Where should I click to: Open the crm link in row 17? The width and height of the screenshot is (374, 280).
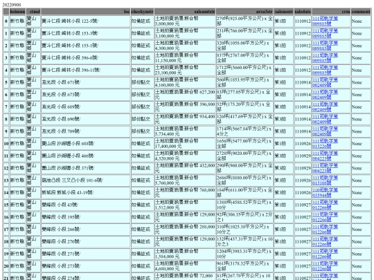pyautogui.click(x=325, y=230)
